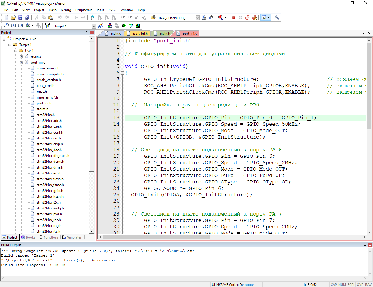373x287 pixels.
Task: Switch to the Books panel tab
Action: coord(28,237)
